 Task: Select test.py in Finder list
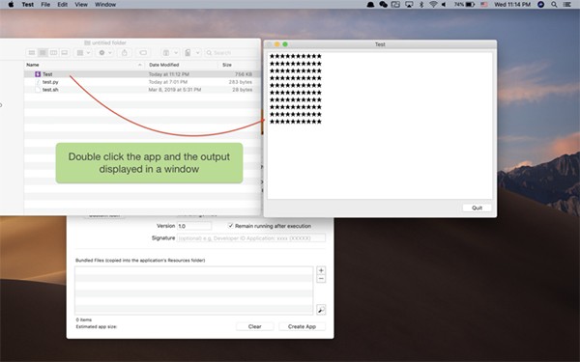tap(142, 82)
